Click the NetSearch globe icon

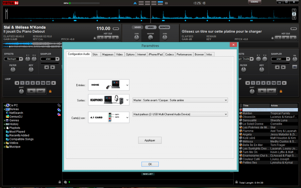7,113
